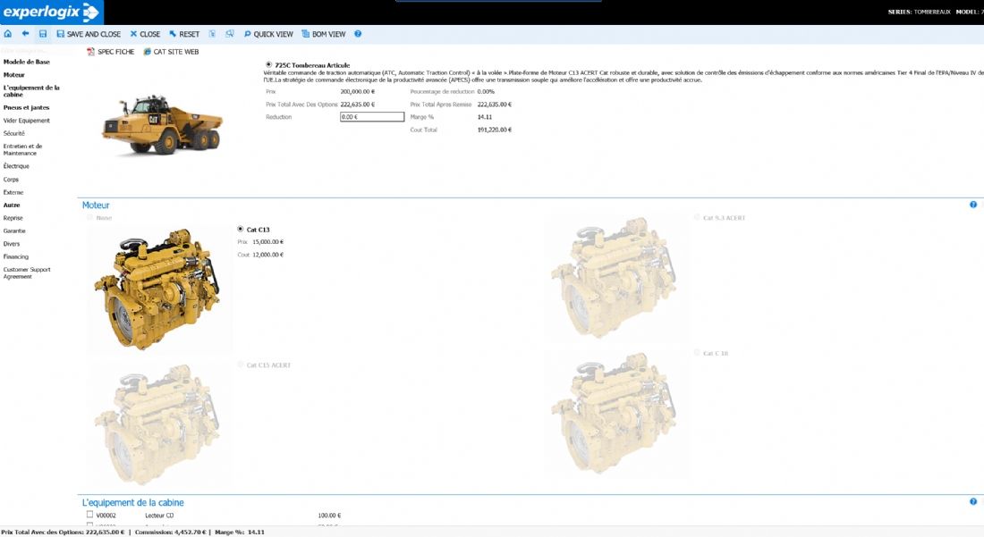Open Sécurité category
The height and width of the screenshot is (537, 984).
[13, 133]
